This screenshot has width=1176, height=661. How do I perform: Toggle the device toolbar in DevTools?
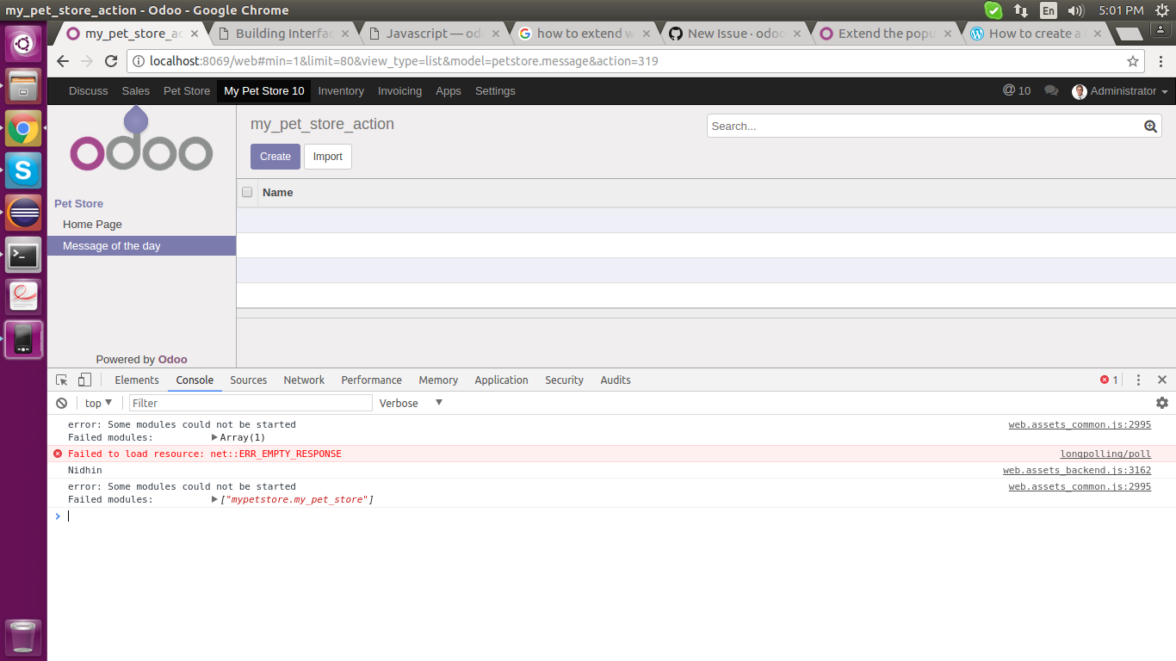click(83, 380)
